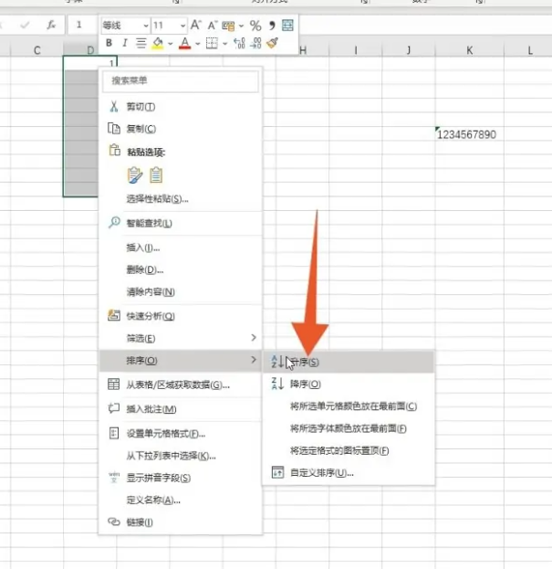Open the font size dropdown

pyautogui.click(x=182, y=26)
